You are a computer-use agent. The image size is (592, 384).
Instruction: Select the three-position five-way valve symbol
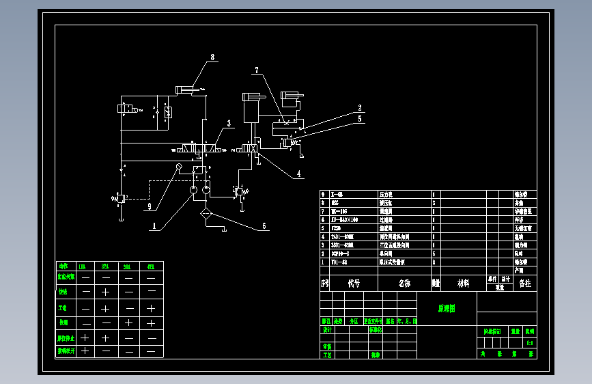[199, 148]
